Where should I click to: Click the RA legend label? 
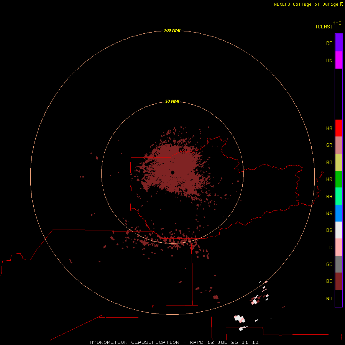[329, 197]
